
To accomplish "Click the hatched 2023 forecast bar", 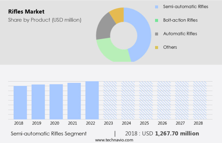I will point(110,100).
